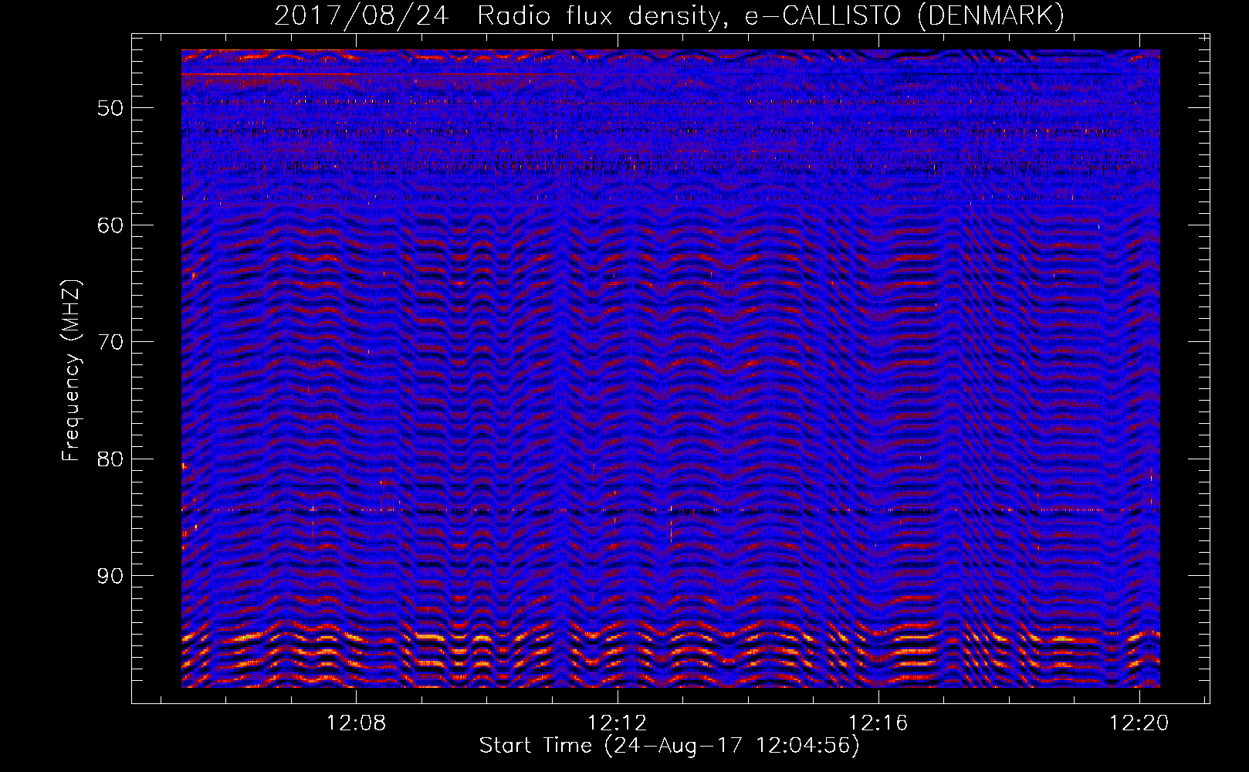The width and height of the screenshot is (1249, 772).
Task: Click the 60 frequency tick label
Action: point(110,225)
